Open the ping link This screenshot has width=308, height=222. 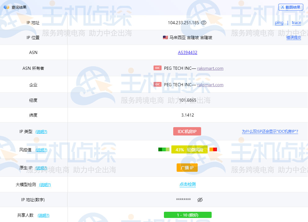[279, 23]
